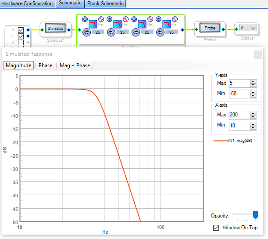The width and height of the screenshot is (268, 239).
Task: Click the fourth stage low-pass filter type icon
Action: click(x=167, y=24)
